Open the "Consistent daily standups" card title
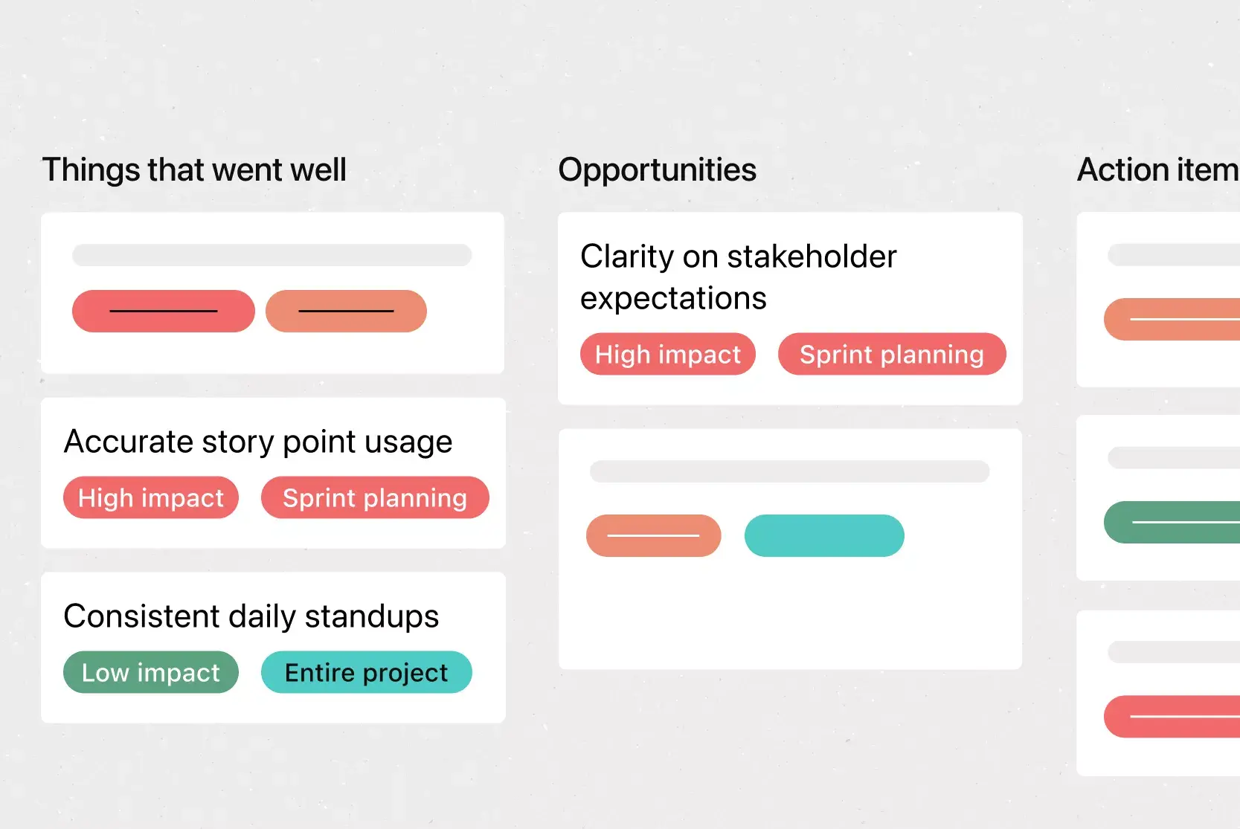Image resolution: width=1240 pixels, height=829 pixels. point(251,616)
